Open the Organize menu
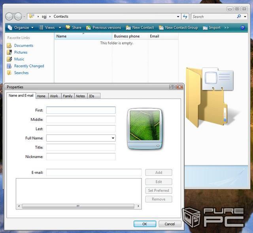Image resolution: width=253 pixels, height=233 pixels. click(x=21, y=28)
